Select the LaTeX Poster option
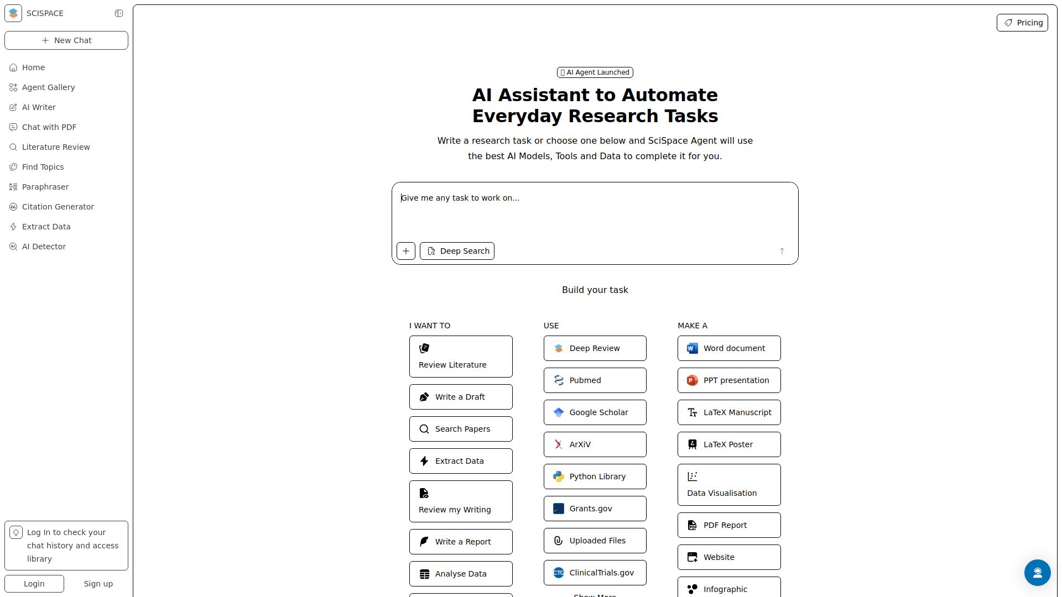Viewport: 1062px width, 597px height. pyautogui.click(x=728, y=444)
